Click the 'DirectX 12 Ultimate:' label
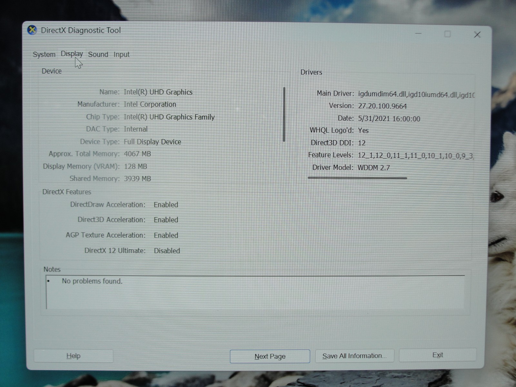The width and height of the screenshot is (516, 387). point(115,251)
